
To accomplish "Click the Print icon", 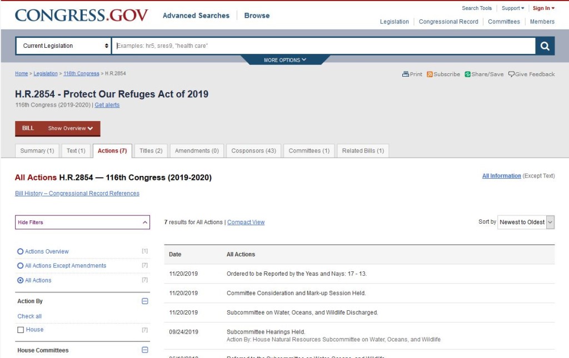I will (406, 74).
